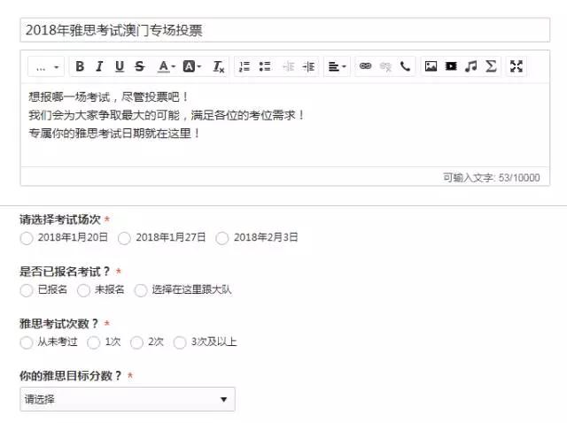Click the question label 是否已报名考试？
The width and height of the screenshot is (567, 423).
65,272
